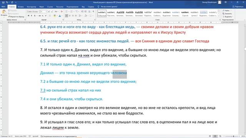Screen dimensions: 246x138
Task: Open the font size 11 box
Action: 43,11
